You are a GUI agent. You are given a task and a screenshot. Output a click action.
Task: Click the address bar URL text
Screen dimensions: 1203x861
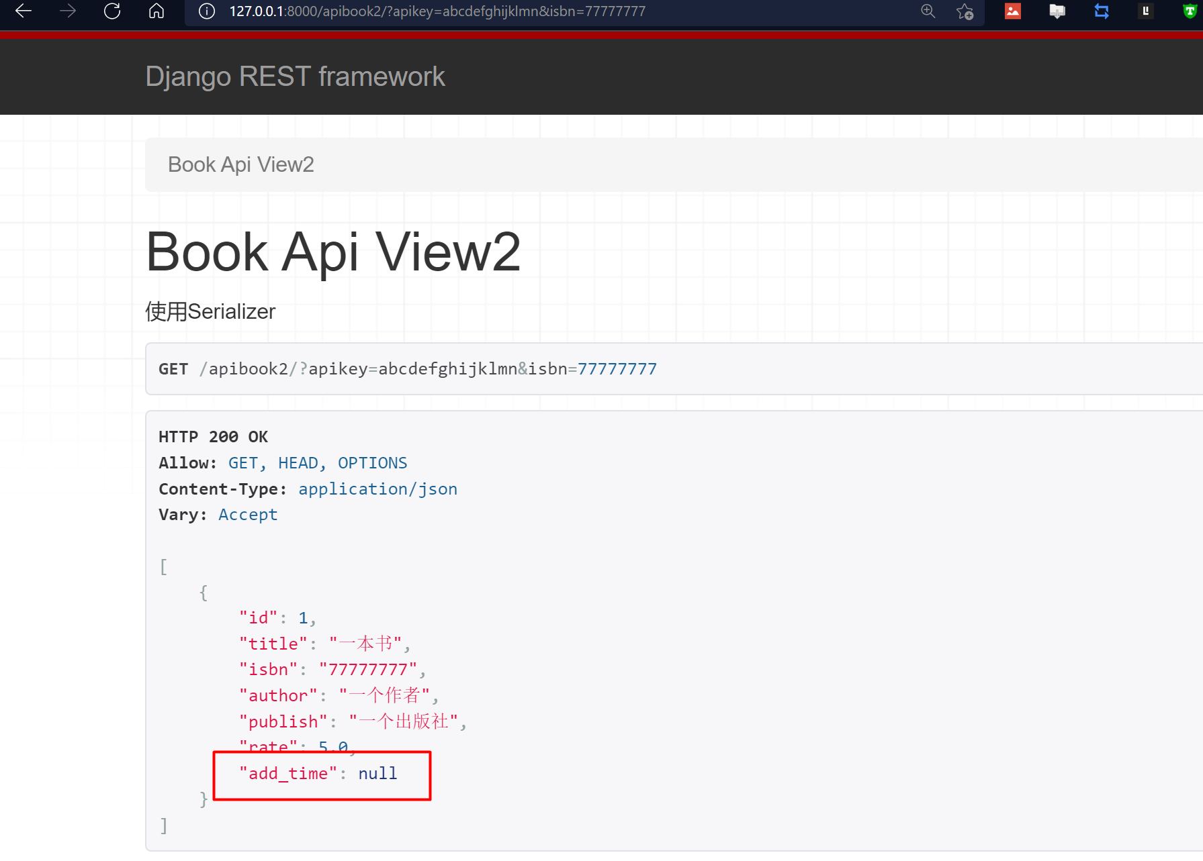tap(437, 11)
